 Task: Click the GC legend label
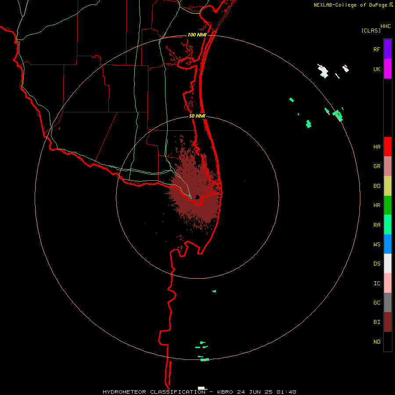click(377, 303)
